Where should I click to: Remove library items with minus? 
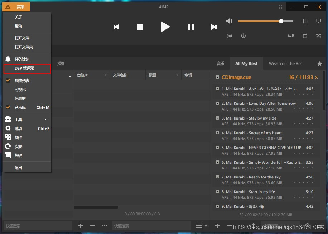[92, 226]
